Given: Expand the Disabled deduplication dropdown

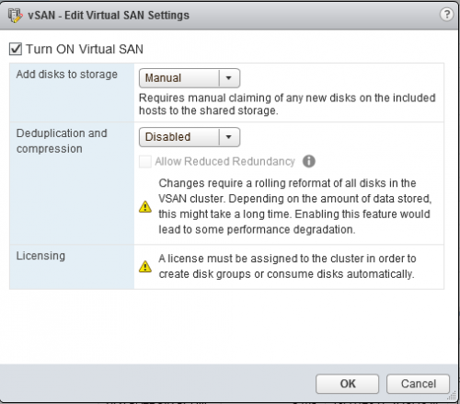Looking at the screenshot, I should coord(190,137).
